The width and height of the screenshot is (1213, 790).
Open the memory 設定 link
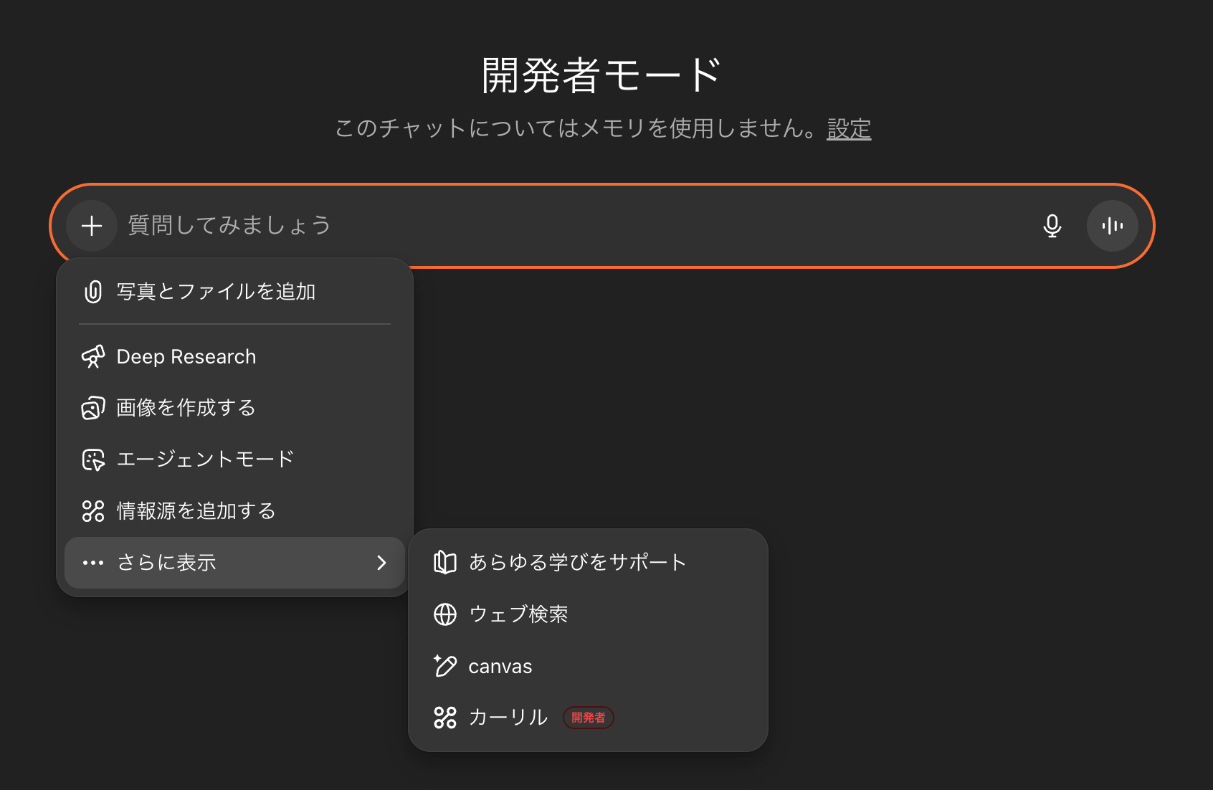click(849, 128)
